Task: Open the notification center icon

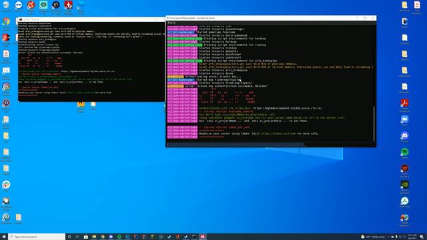Action: click(x=422, y=237)
